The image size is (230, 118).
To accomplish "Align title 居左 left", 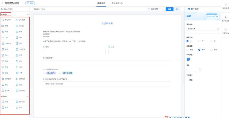I will point(187,50).
